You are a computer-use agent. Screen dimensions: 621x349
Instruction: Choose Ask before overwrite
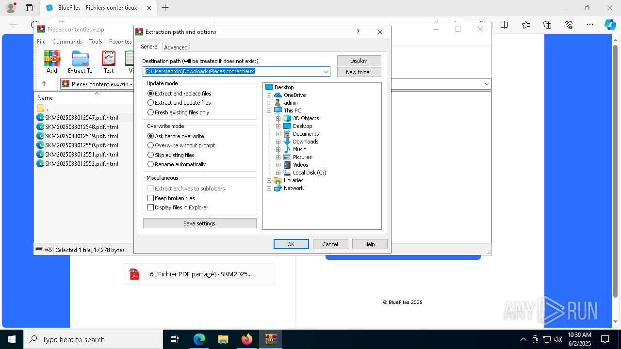pos(176,136)
